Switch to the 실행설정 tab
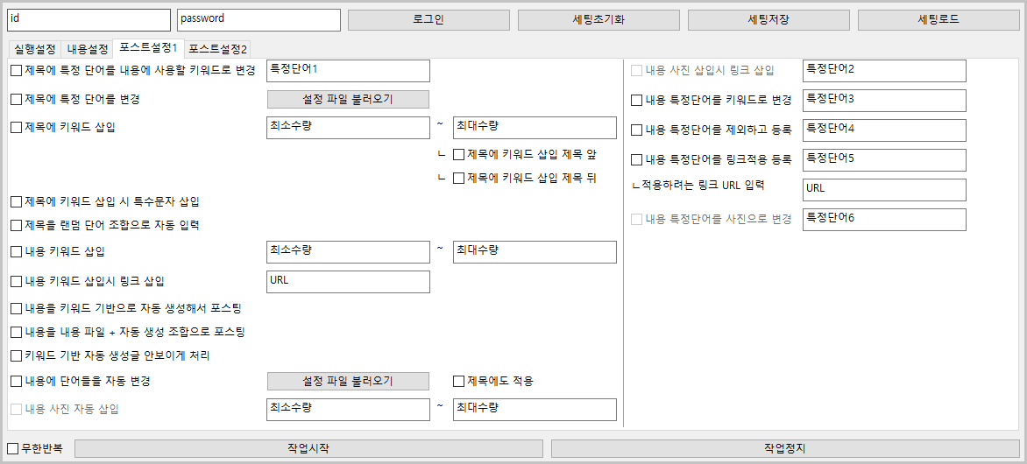 point(35,49)
